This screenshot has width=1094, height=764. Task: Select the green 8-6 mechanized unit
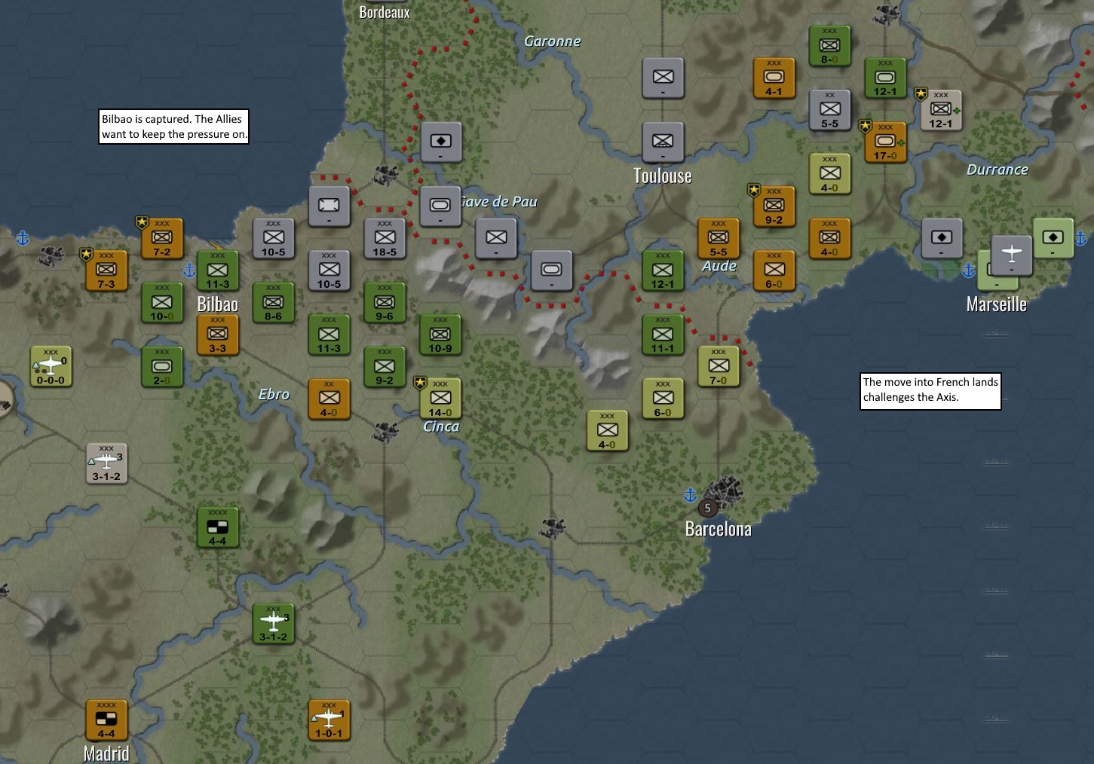click(x=274, y=303)
